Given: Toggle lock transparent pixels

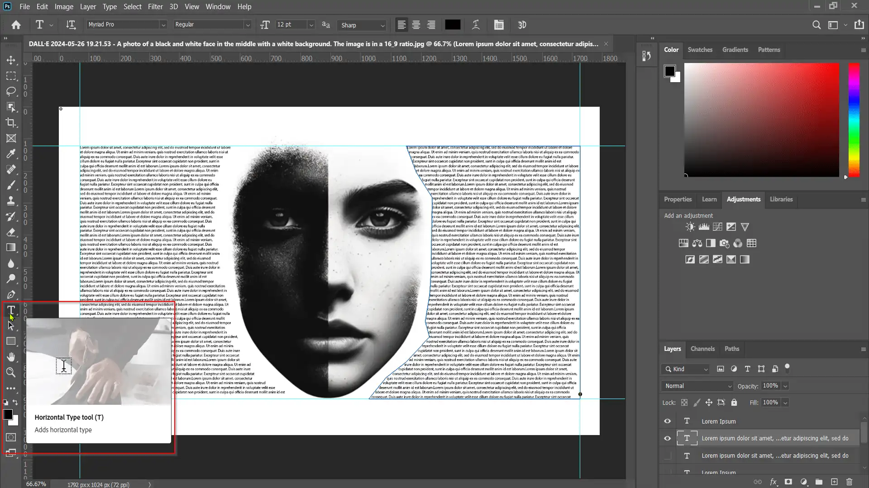Looking at the screenshot, I should click(x=684, y=403).
